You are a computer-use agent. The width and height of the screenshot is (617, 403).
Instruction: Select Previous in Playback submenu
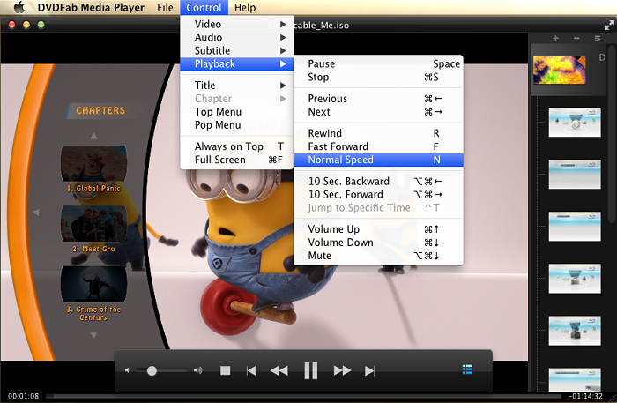click(378, 99)
